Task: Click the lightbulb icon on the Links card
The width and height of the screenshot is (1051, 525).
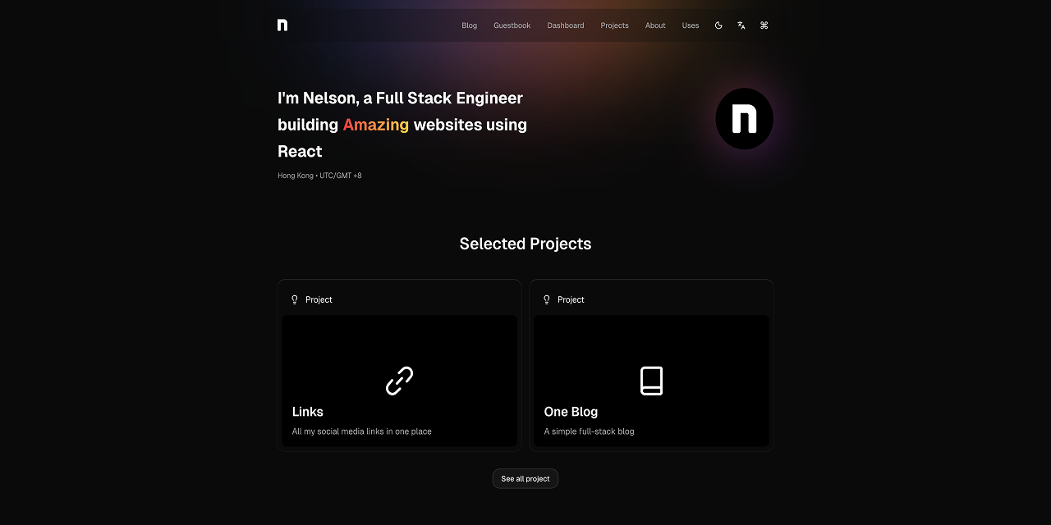Action: (x=295, y=299)
